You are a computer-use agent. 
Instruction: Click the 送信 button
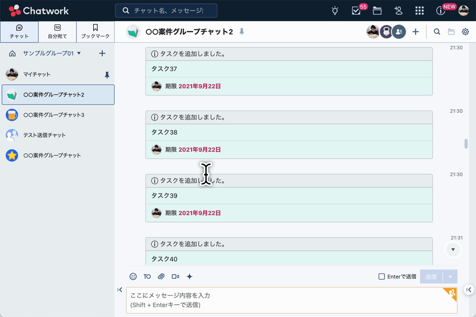tap(431, 277)
